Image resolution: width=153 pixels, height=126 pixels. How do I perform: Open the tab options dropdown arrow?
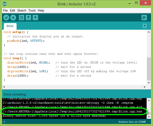click(x=145, y=26)
